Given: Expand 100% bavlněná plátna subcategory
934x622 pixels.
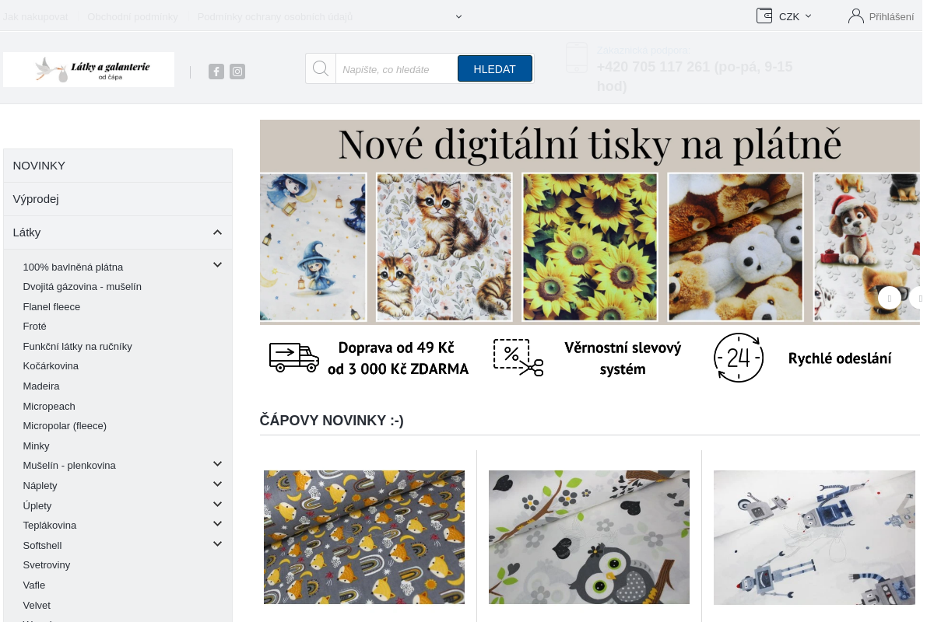Looking at the screenshot, I should tap(217, 265).
